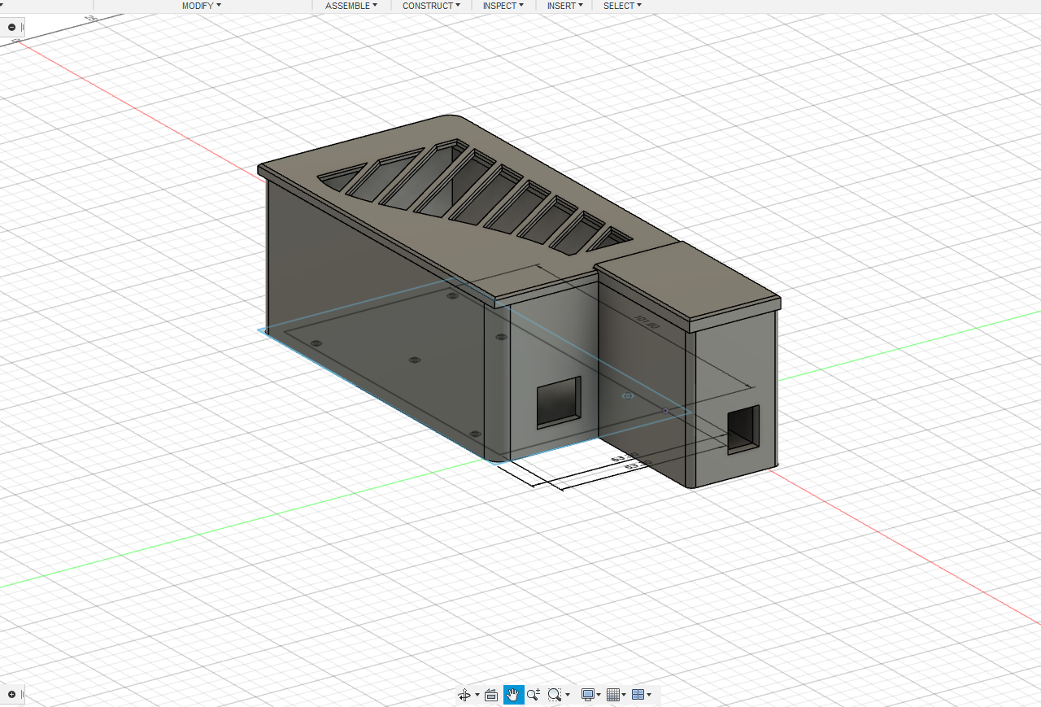Expand the bottom-left comments panel plus button
1041x707 pixels.
point(11,695)
